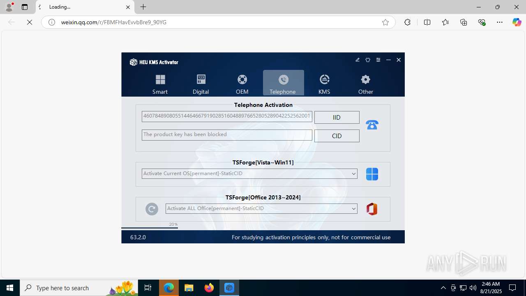The width and height of the screenshot is (526, 296).
Task: Open the Edge profile icon
Action: pos(9,7)
